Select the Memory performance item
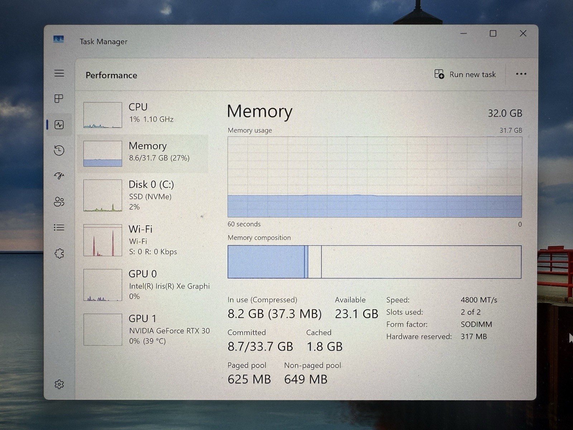The image size is (573, 430). 143,154
